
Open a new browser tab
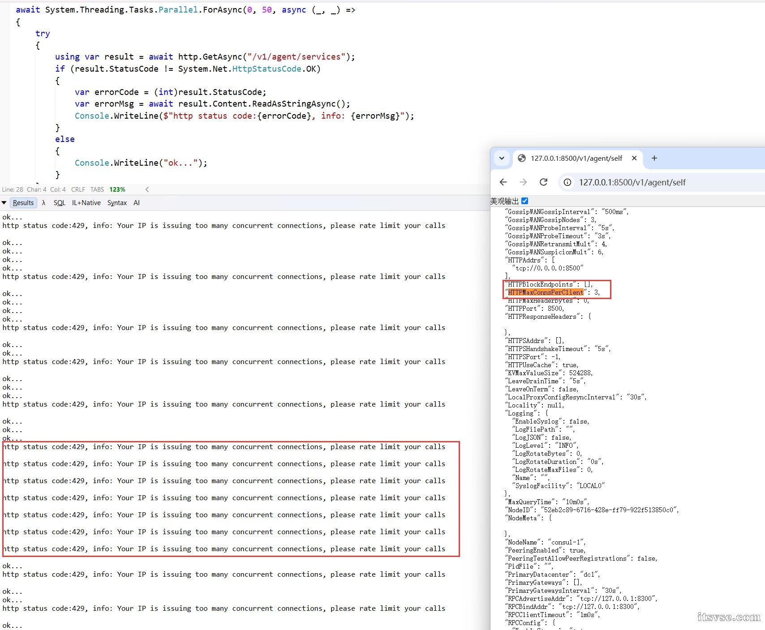click(x=654, y=158)
